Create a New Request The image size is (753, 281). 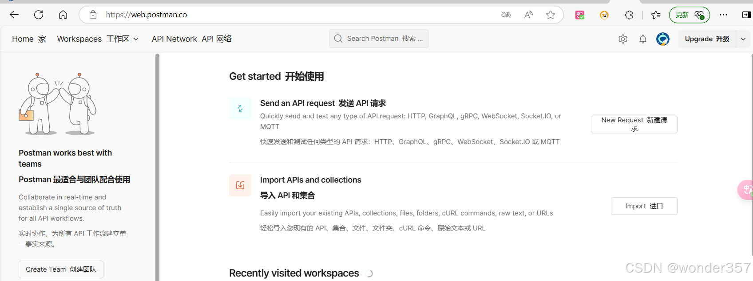634,125
